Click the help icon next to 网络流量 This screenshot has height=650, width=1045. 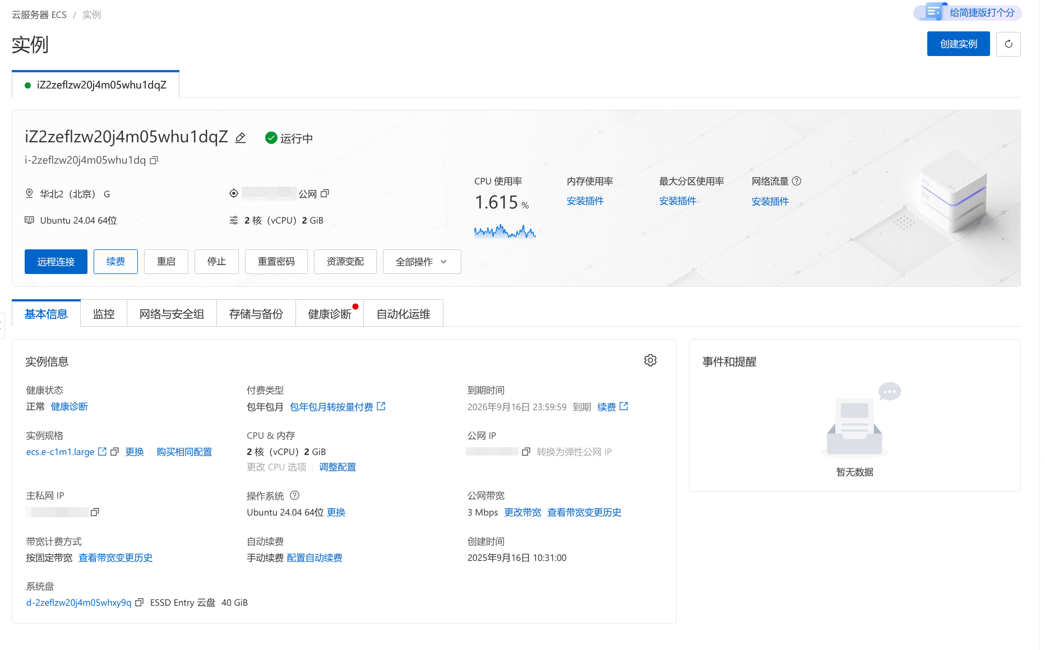797,181
